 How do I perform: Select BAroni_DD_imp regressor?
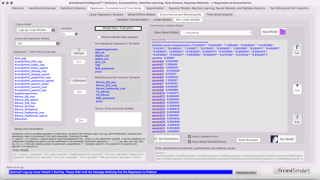coord(24,96)
